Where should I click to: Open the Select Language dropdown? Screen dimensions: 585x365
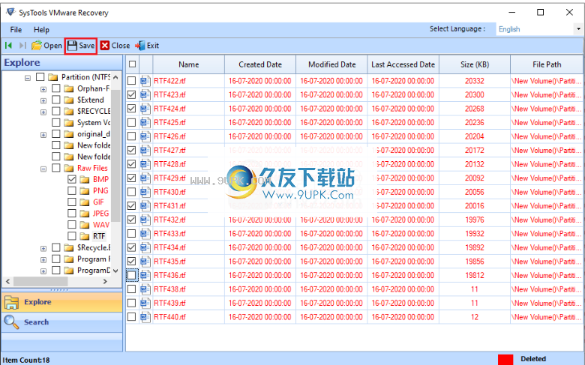pos(579,29)
